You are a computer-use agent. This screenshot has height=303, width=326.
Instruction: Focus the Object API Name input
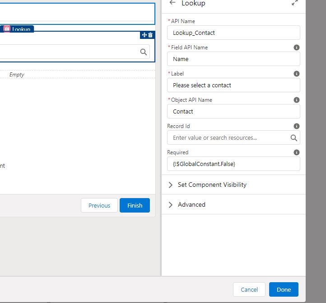233,111
